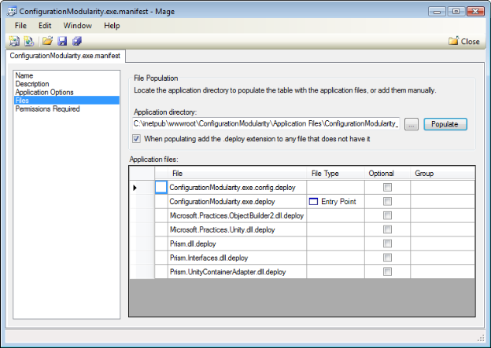Image resolution: width=491 pixels, height=348 pixels.
Task: Click the Save All toolbar icon
Action: pos(77,41)
